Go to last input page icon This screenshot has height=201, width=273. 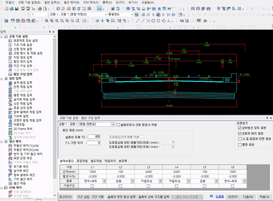click(x=168, y=15)
